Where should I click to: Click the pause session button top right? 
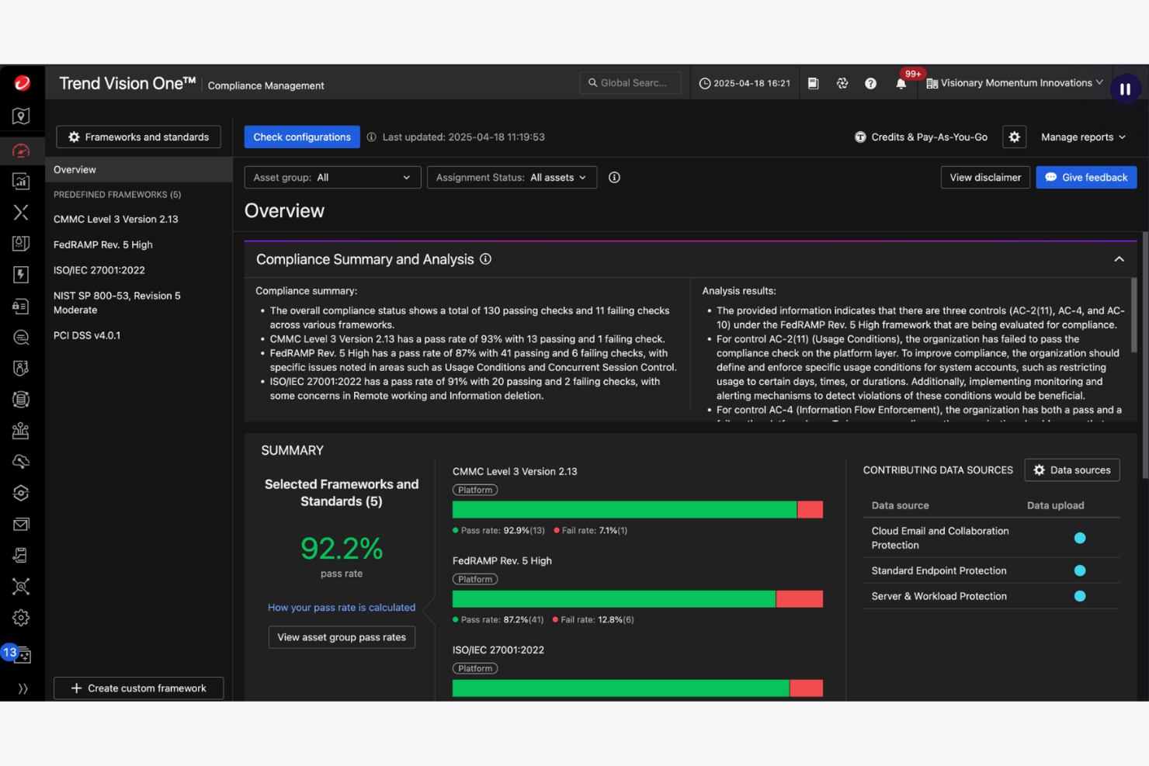[1125, 88]
